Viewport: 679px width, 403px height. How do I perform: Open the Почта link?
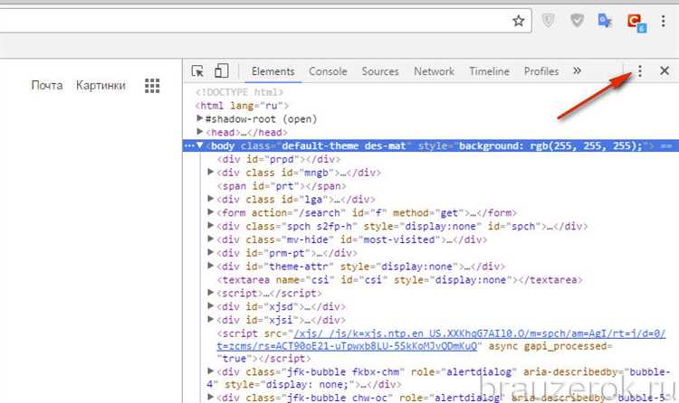(47, 85)
